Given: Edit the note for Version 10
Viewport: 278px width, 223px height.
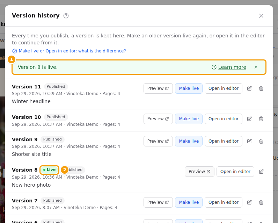Looking at the screenshot, I should [x=249, y=119].
